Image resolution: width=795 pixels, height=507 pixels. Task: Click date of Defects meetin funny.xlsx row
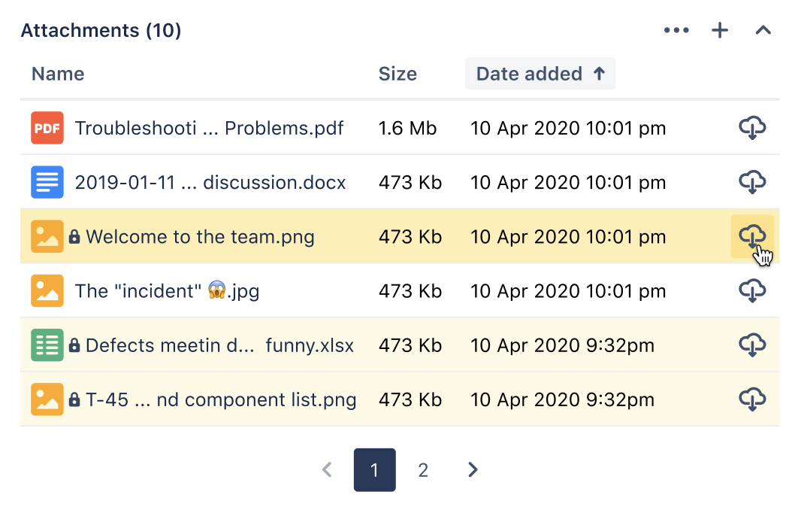562,345
